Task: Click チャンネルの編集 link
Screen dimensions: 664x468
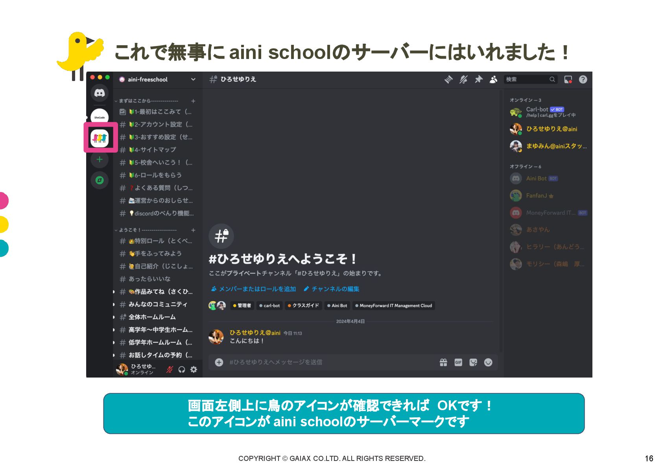Action: [332, 289]
